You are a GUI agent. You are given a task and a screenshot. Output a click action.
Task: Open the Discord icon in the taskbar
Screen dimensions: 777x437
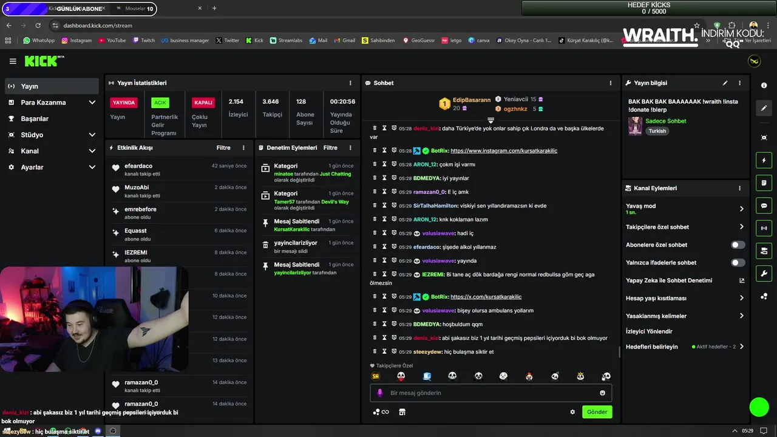pos(98,431)
